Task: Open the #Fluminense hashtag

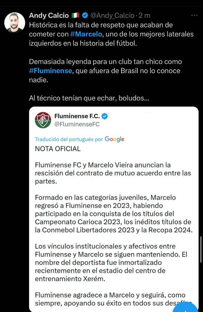Action: click(x=49, y=70)
